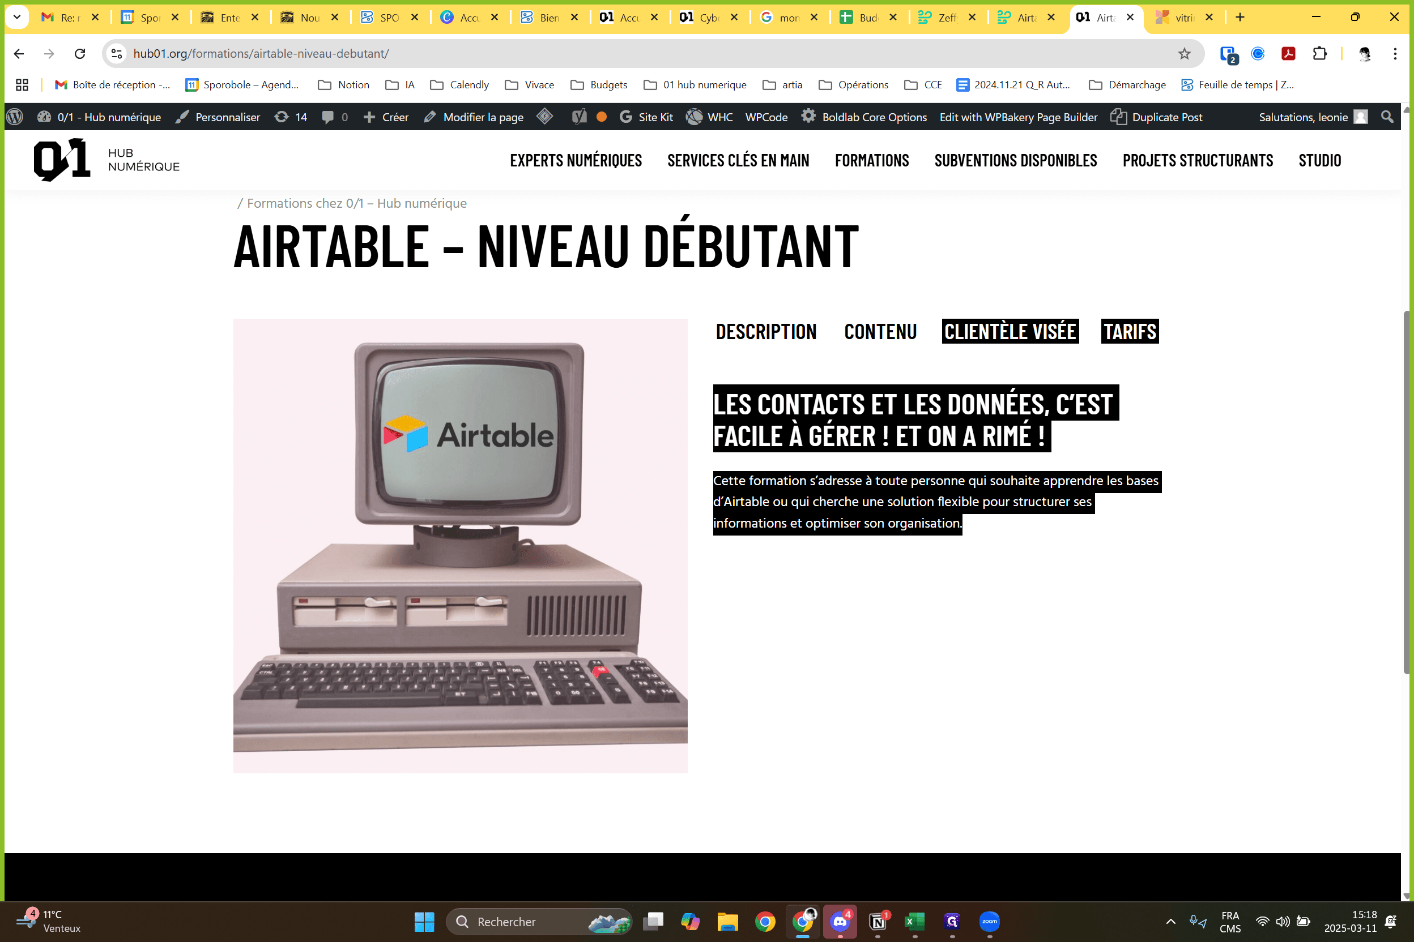Select the Clientèle visée tab

[1010, 332]
